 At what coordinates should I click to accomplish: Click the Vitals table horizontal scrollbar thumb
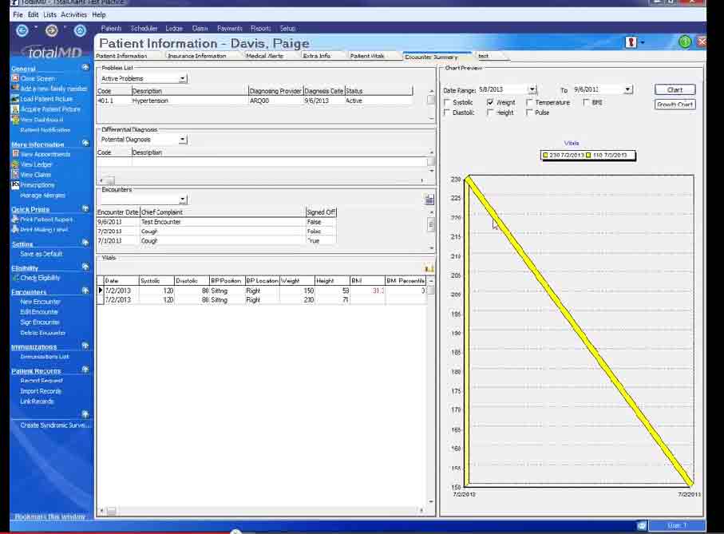pyautogui.click(x=111, y=511)
